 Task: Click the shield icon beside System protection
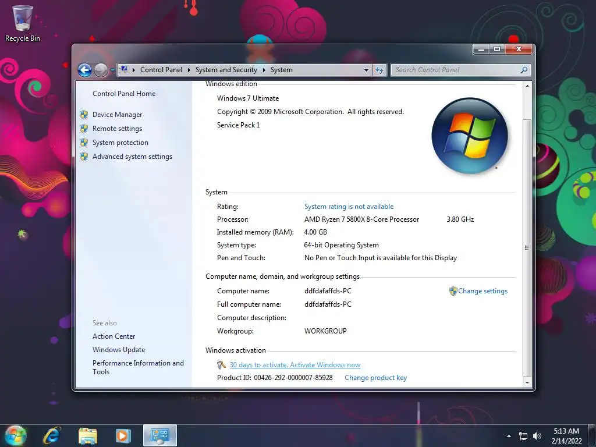[84, 143]
